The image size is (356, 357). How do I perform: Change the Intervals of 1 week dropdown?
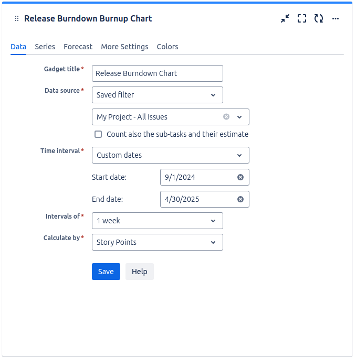[x=157, y=221]
